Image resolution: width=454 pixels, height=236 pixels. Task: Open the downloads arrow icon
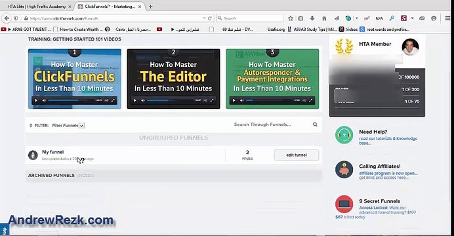312,18
